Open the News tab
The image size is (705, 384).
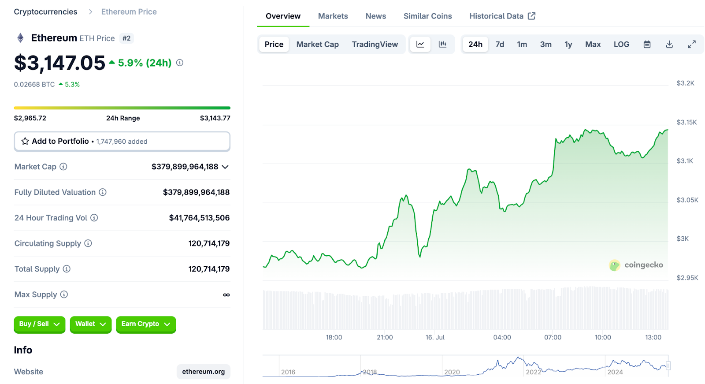point(376,16)
